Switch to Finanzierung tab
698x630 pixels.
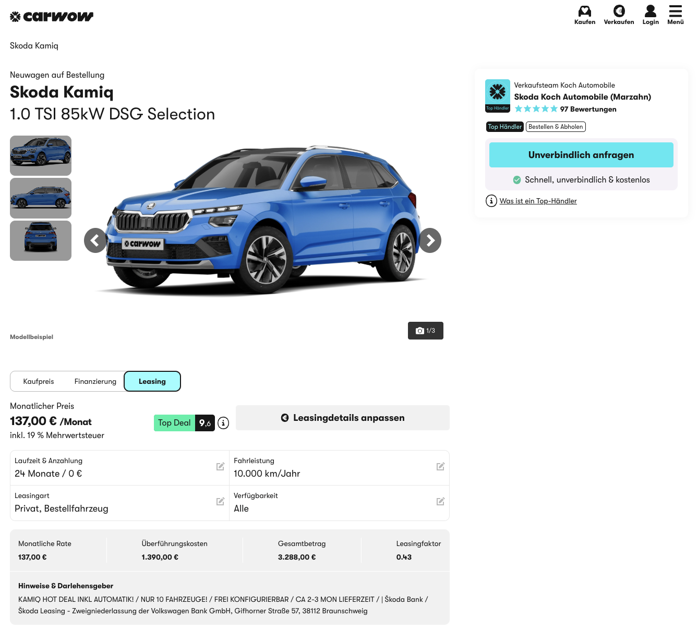point(95,381)
